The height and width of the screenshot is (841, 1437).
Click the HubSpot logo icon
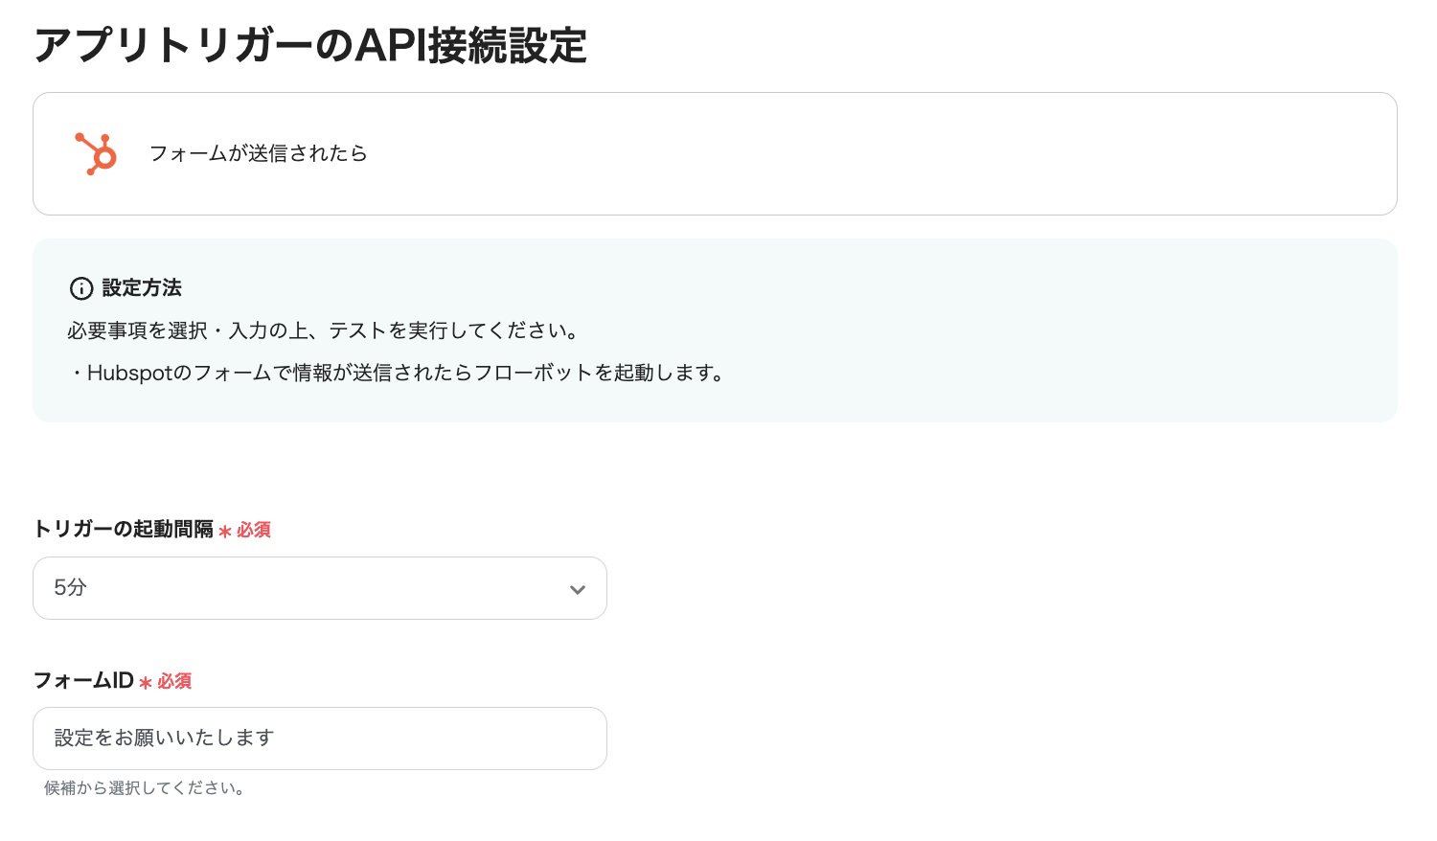[x=96, y=153]
